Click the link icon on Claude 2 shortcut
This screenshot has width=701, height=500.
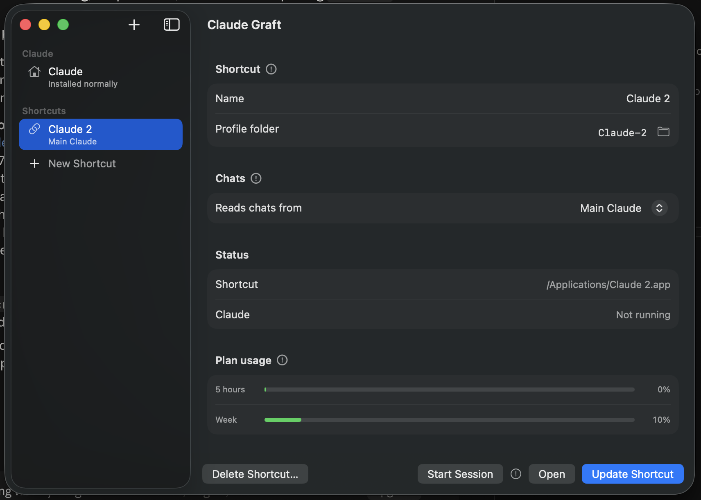(x=34, y=129)
